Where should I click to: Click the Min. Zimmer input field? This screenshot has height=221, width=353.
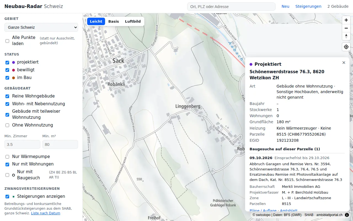click(x=22, y=144)
